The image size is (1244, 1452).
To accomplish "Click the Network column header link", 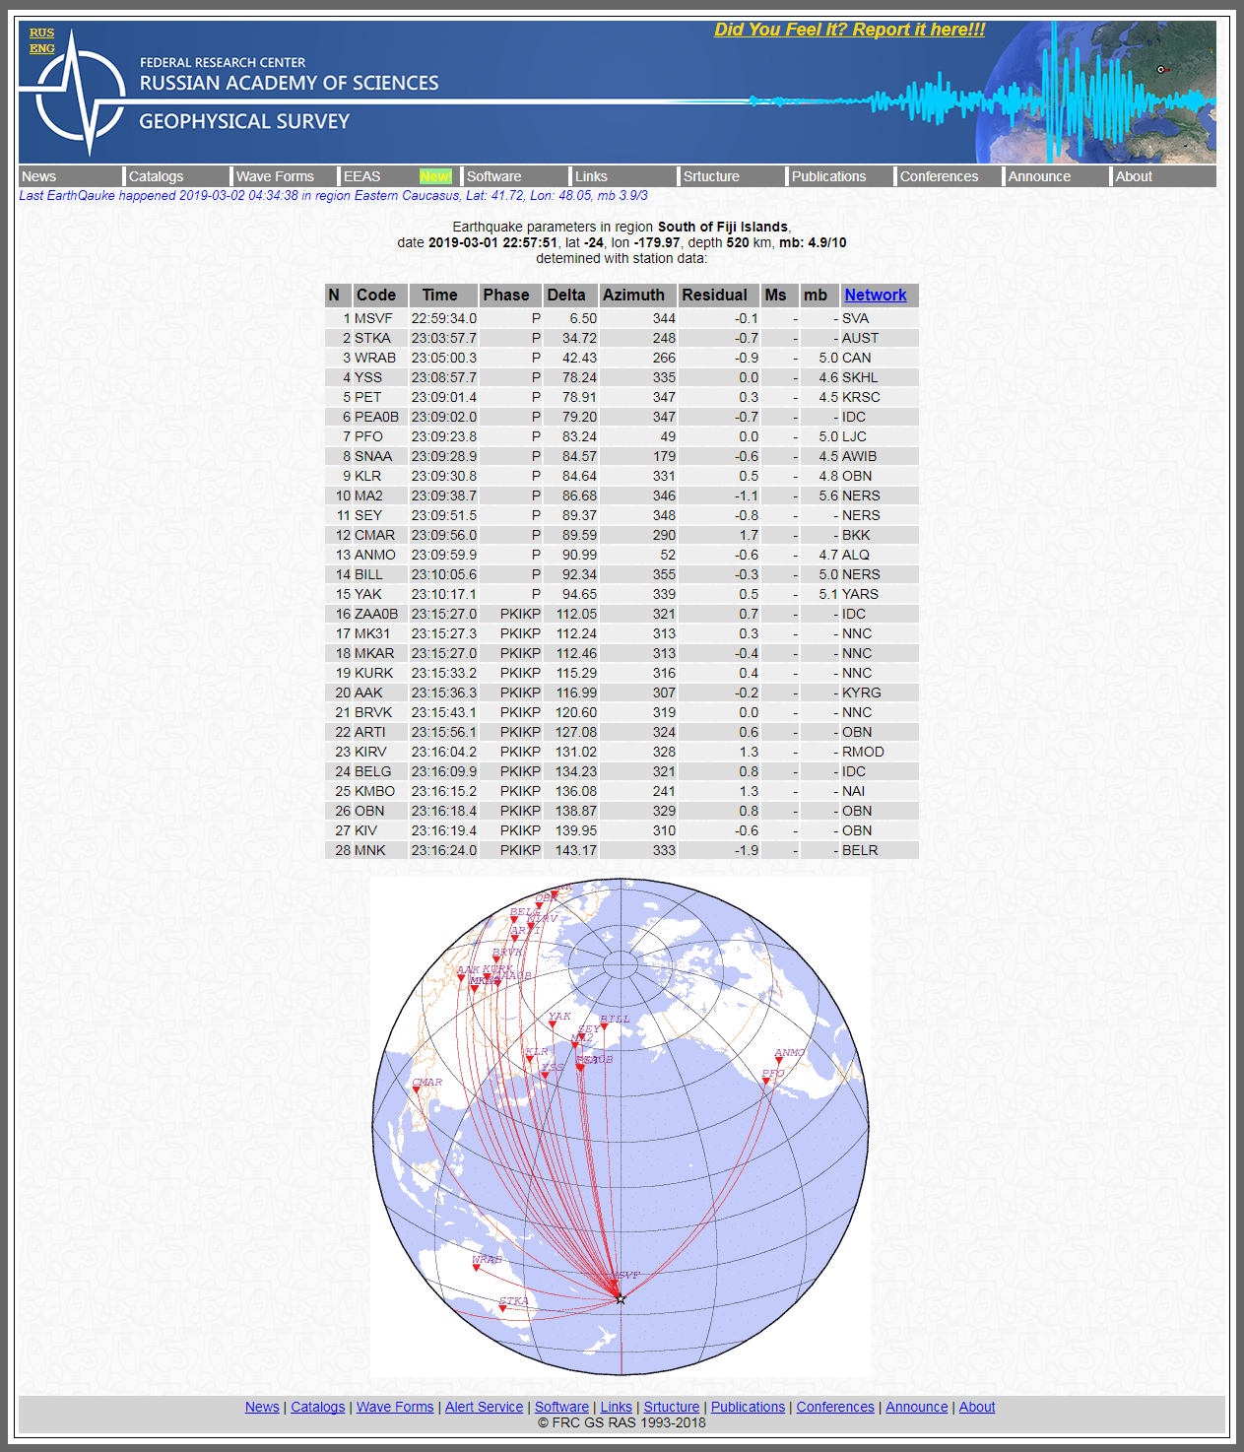I will (875, 295).
